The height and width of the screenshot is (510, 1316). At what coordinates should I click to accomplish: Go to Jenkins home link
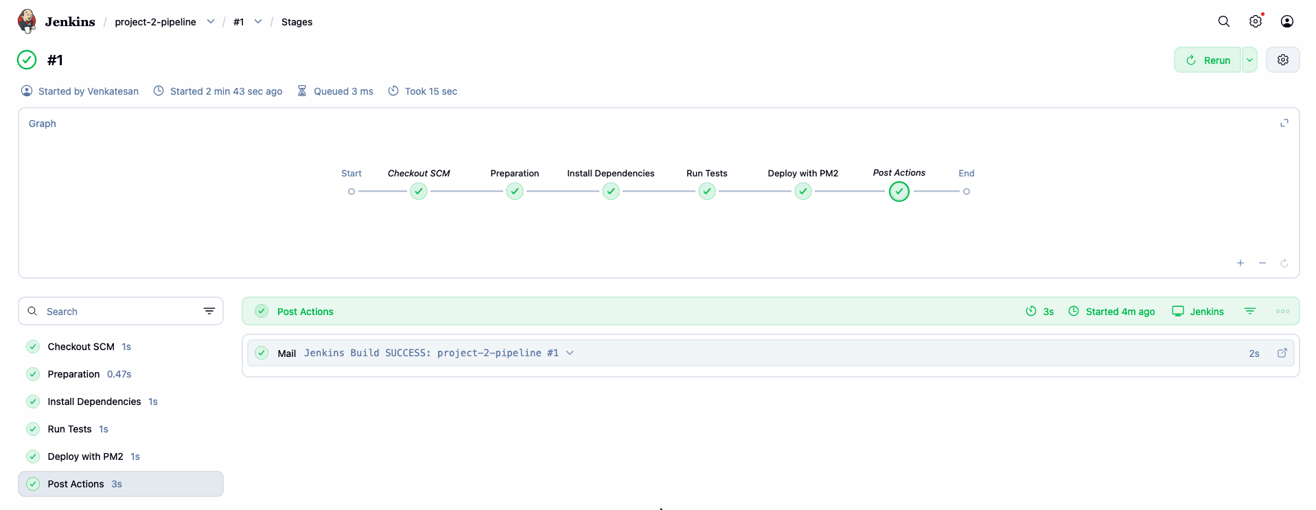pos(70,21)
